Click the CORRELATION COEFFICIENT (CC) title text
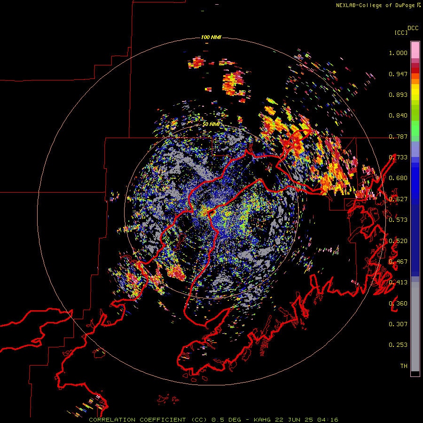Viewport: 423px width, 423px height. tap(148, 420)
